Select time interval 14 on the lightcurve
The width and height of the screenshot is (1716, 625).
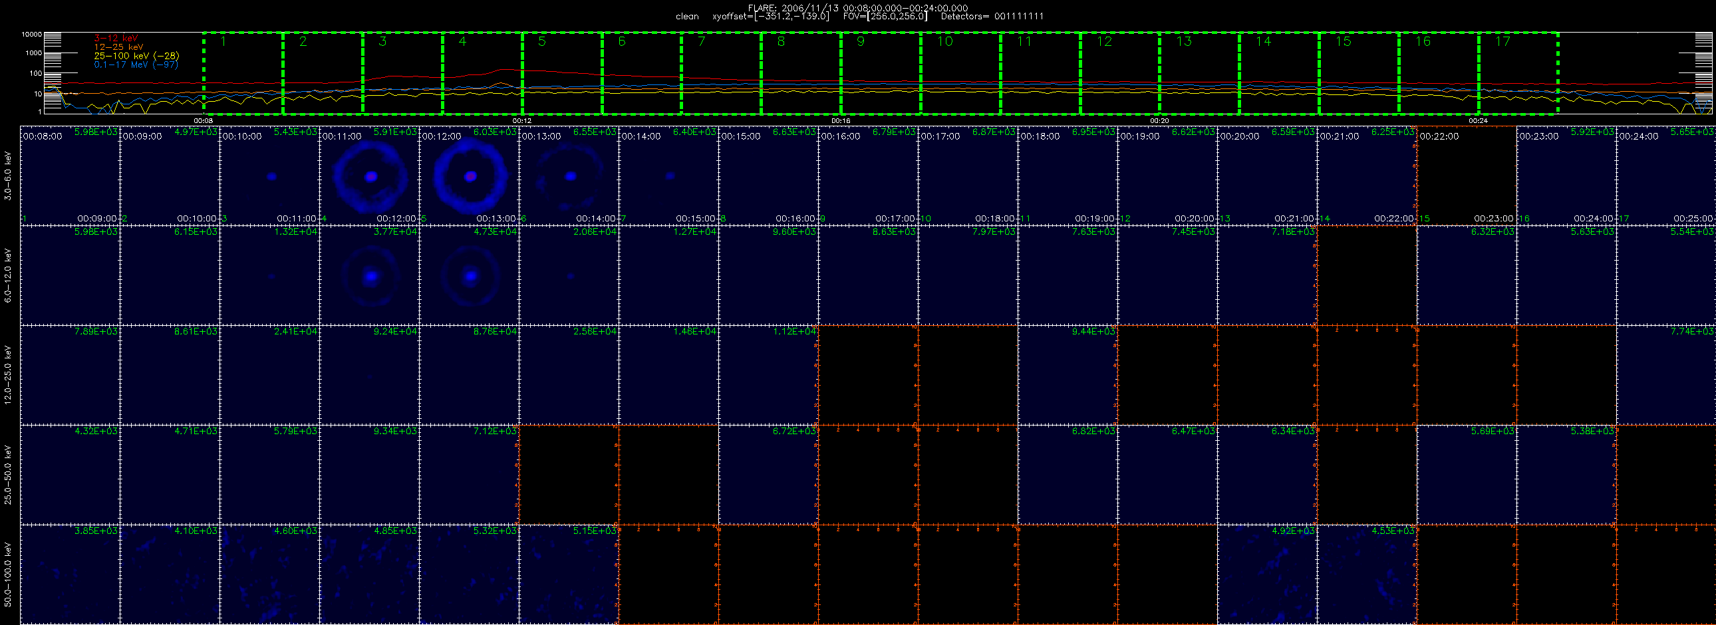point(1279,72)
